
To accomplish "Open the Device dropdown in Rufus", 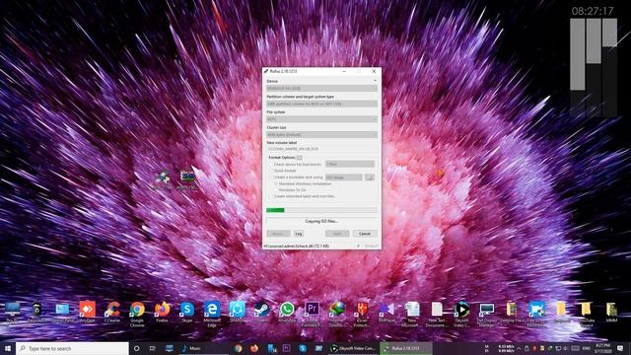I will point(321,88).
